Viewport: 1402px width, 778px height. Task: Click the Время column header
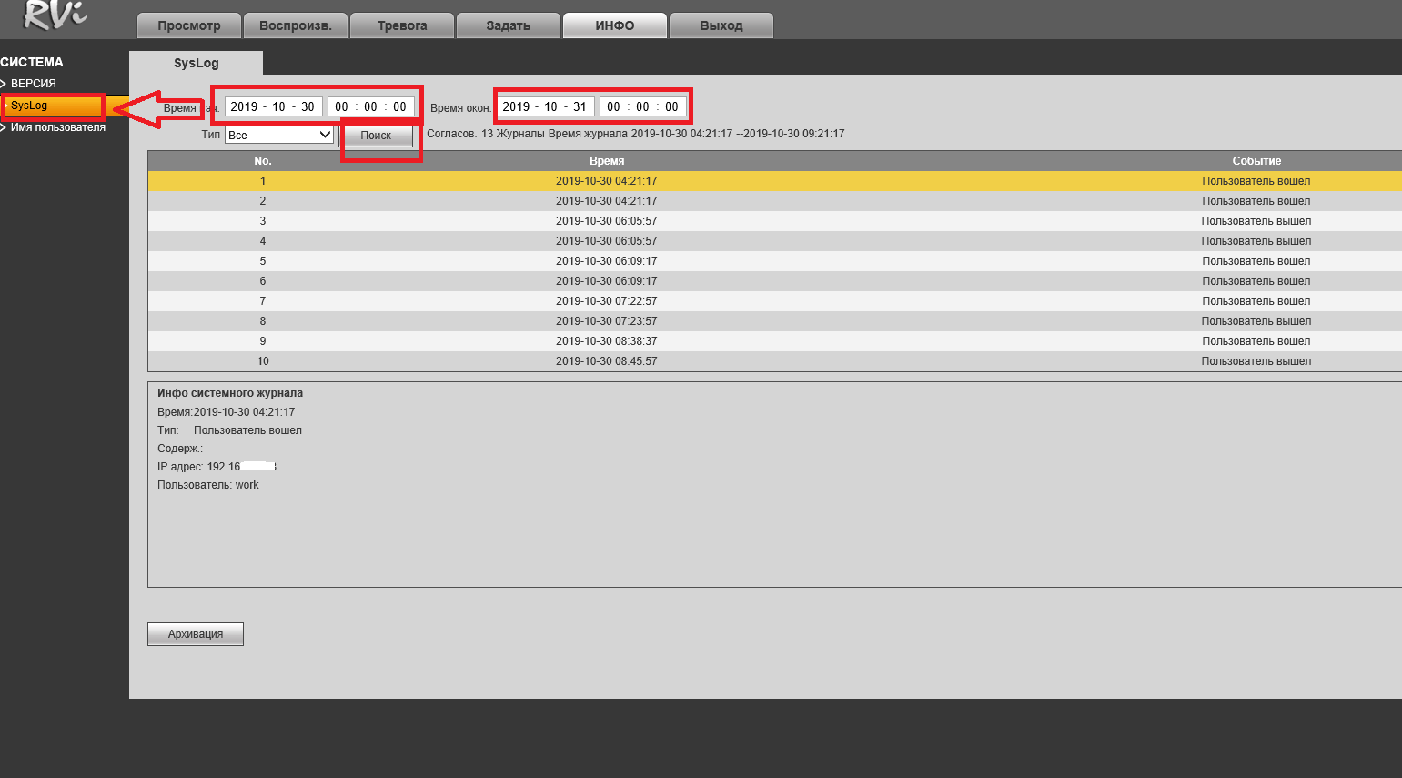[x=607, y=161]
